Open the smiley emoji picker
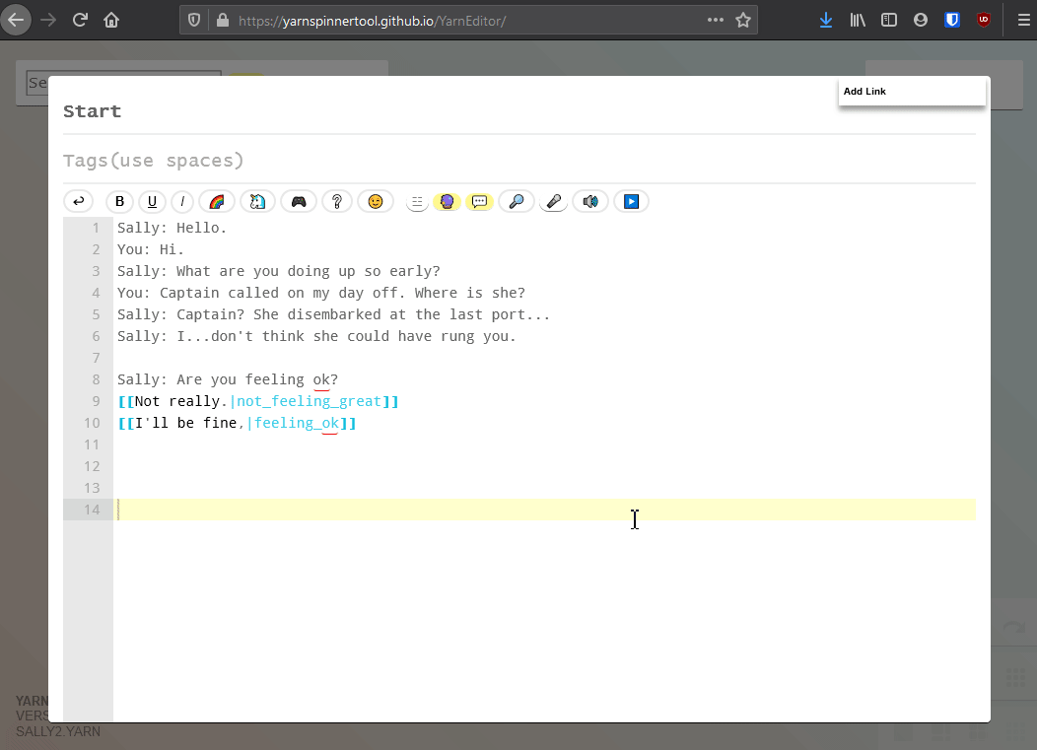The image size is (1037, 750). [376, 202]
